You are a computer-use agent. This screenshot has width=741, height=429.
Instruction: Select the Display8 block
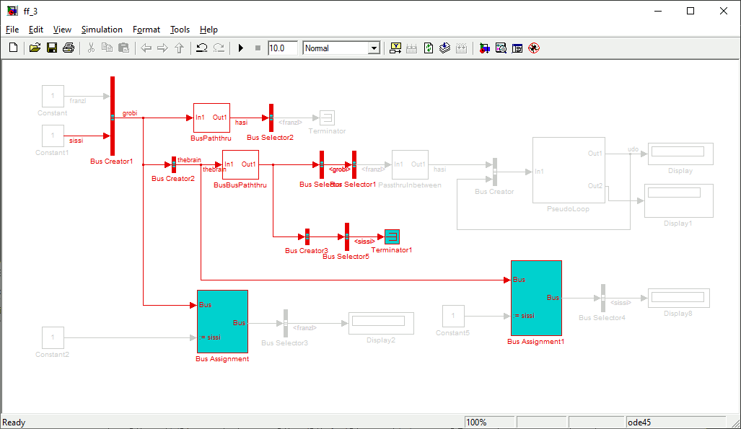point(679,298)
